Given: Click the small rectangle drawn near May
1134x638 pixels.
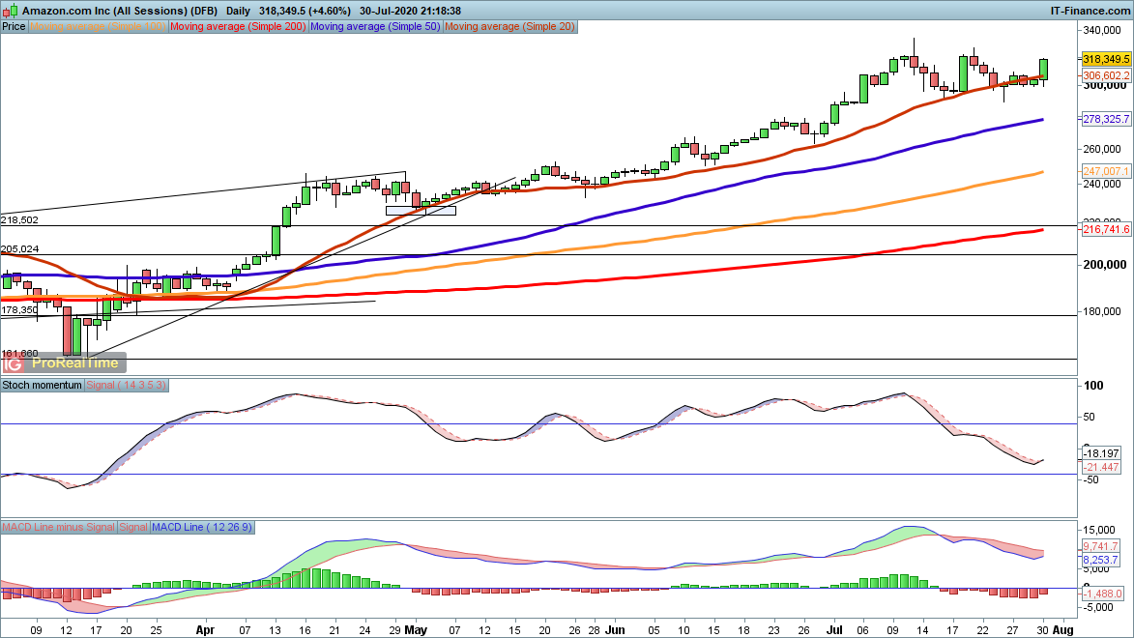Looking at the screenshot, I should [x=421, y=212].
